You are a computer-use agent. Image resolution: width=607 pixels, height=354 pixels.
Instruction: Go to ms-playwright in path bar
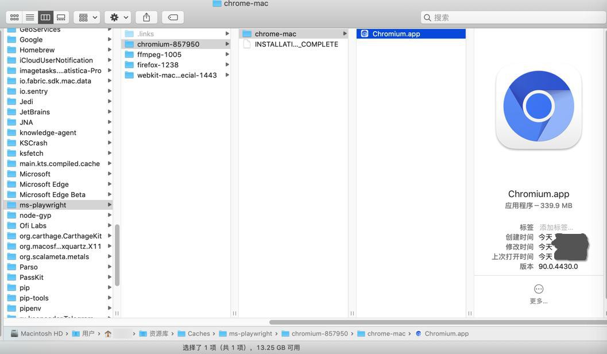pyautogui.click(x=246, y=333)
